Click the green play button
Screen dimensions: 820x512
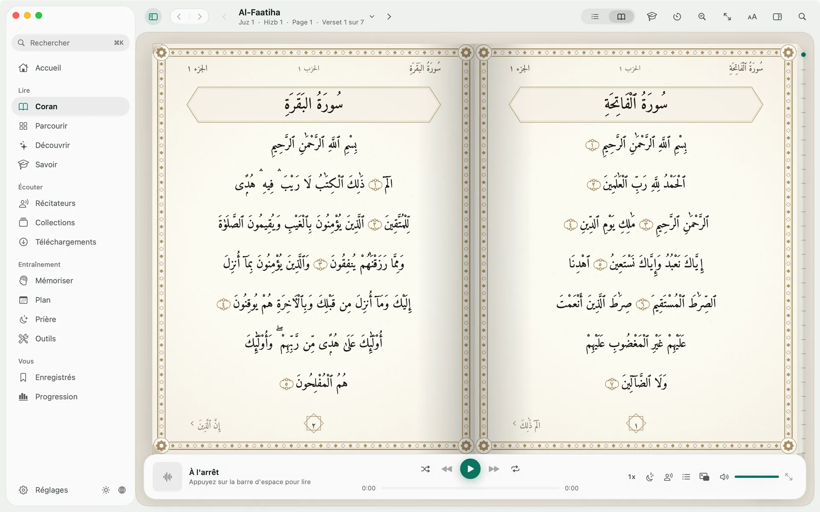click(470, 469)
